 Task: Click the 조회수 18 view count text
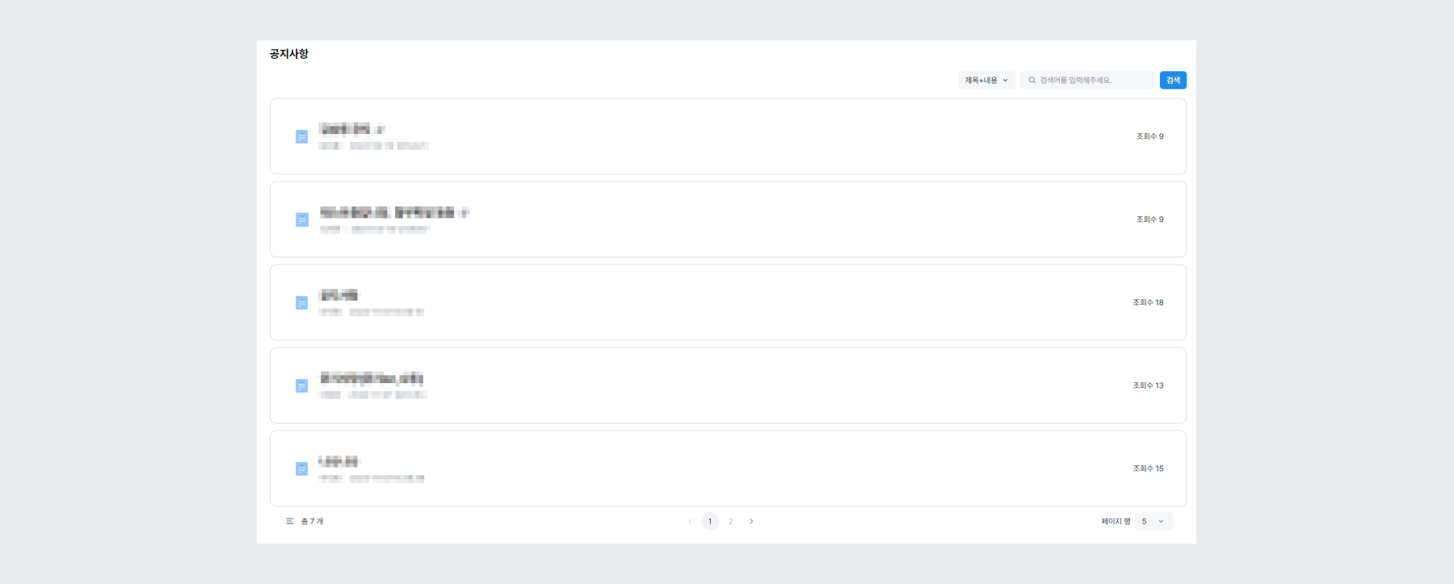tap(1148, 302)
